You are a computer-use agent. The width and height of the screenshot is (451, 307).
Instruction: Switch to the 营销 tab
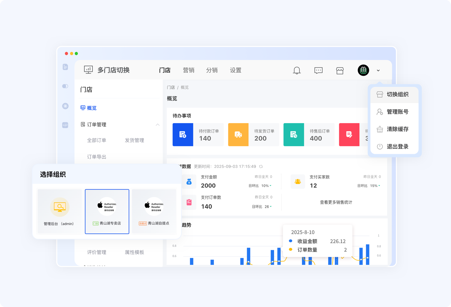coord(189,70)
